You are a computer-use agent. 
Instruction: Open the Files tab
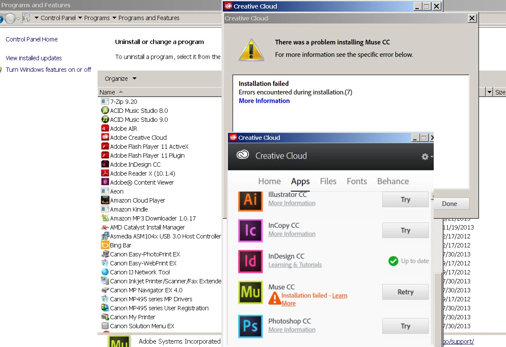pyautogui.click(x=328, y=181)
